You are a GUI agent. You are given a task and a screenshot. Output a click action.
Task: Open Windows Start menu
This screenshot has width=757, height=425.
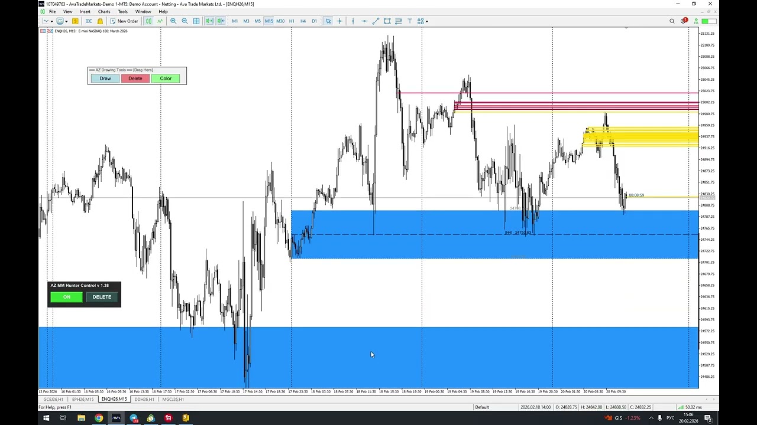(46, 418)
